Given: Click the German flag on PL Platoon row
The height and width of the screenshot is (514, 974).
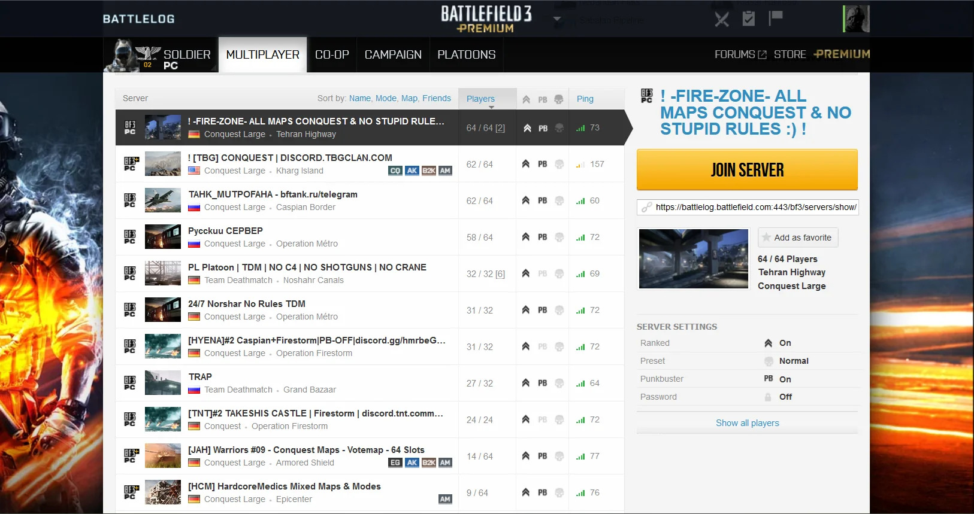Looking at the screenshot, I should tap(194, 280).
